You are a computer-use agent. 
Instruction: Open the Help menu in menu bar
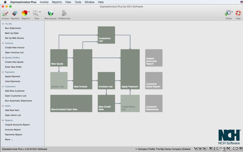pos(101,2)
